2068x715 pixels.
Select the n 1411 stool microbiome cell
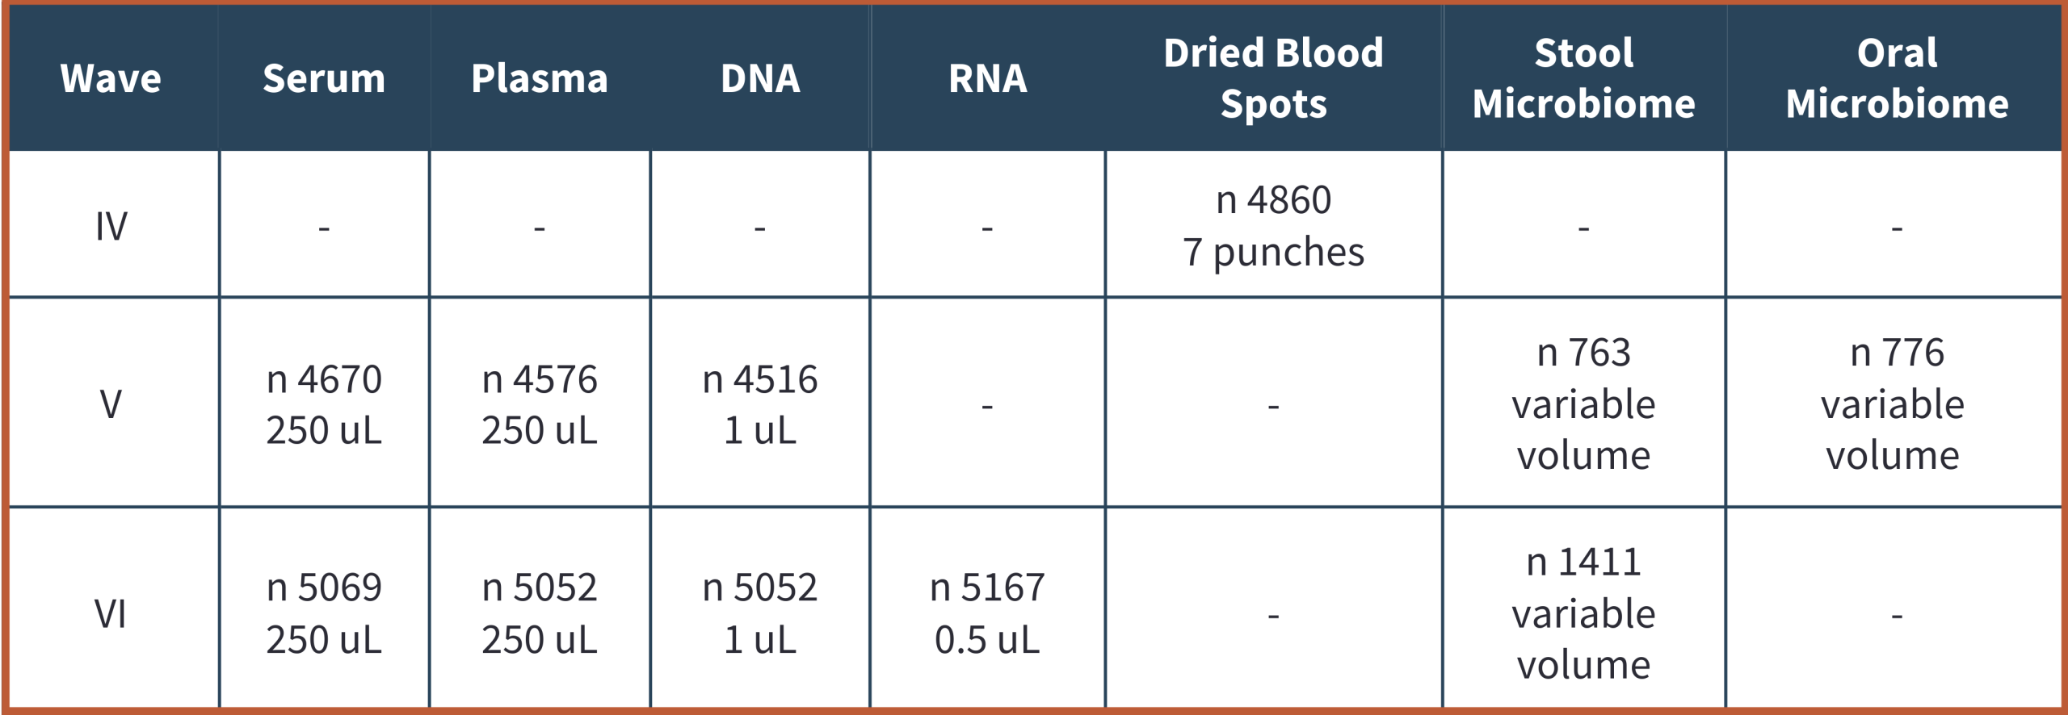tap(1583, 613)
